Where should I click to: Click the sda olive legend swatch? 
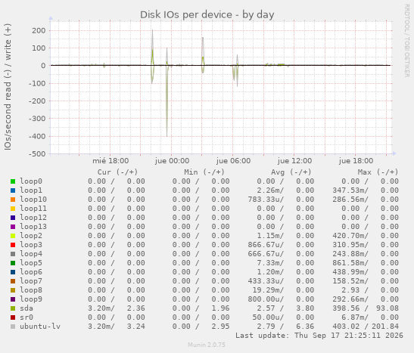[x=13, y=308]
